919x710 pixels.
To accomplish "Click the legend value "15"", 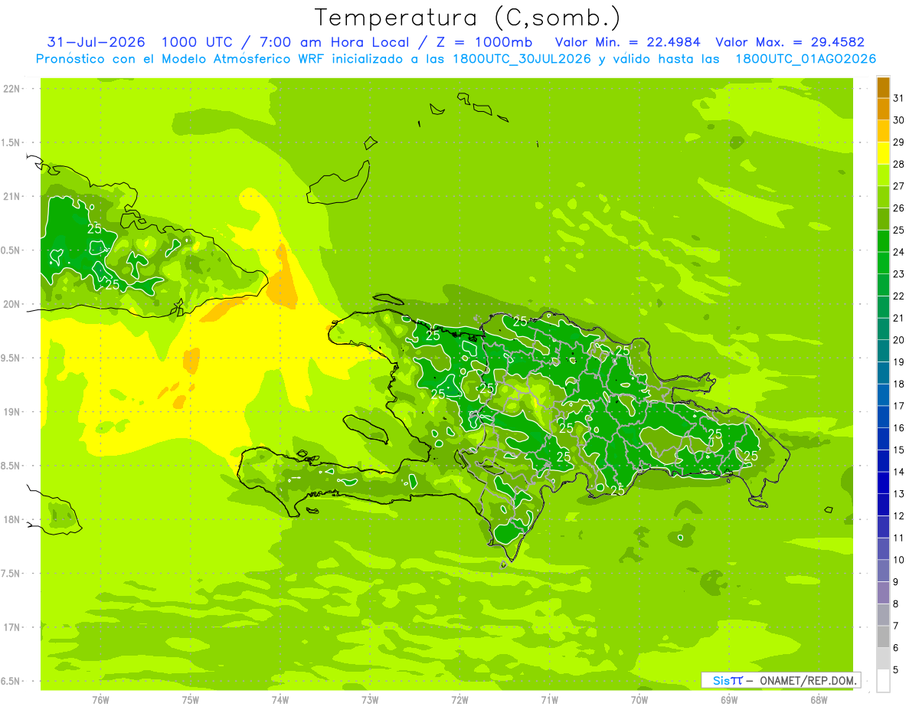I will pos(898,450).
